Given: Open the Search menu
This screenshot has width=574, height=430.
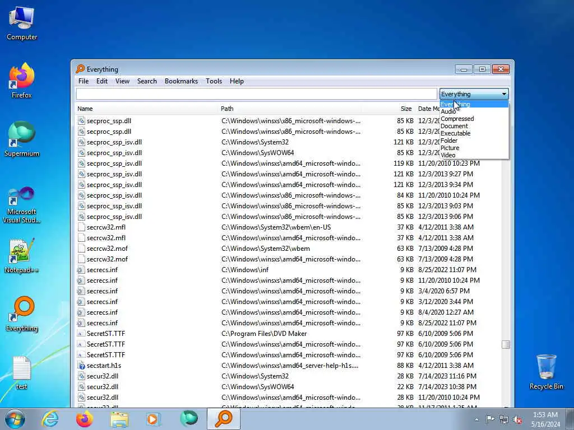Looking at the screenshot, I should (x=147, y=81).
